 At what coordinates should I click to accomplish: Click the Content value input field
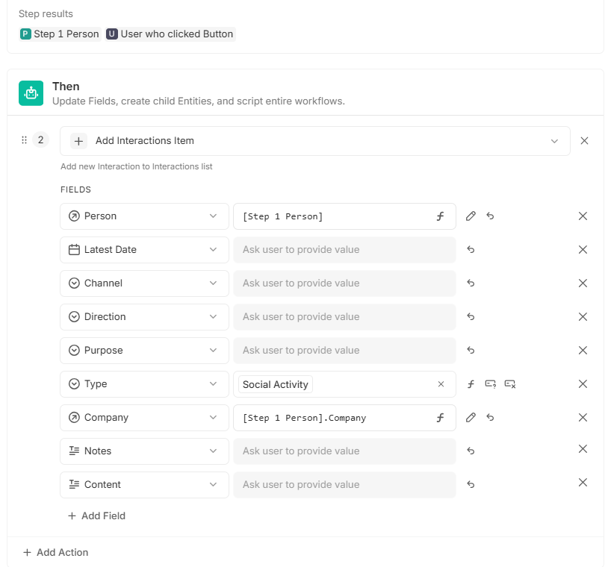[x=344, y=485]
